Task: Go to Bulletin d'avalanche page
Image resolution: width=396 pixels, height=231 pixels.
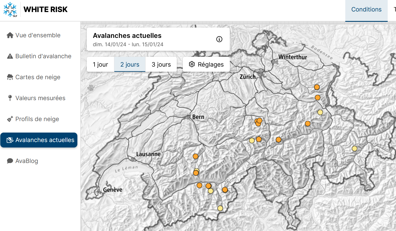Action: (x=43, y=56)
